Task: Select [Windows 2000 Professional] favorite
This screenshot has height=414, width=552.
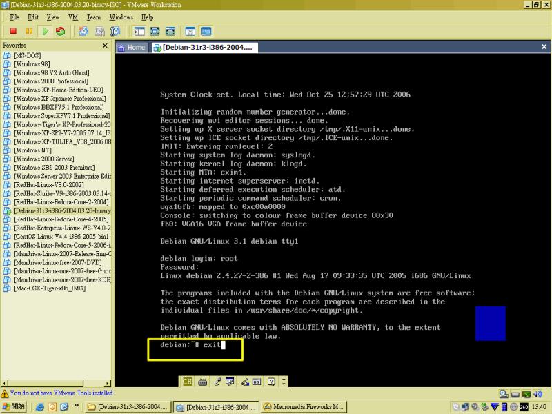Action: [51, 81]
